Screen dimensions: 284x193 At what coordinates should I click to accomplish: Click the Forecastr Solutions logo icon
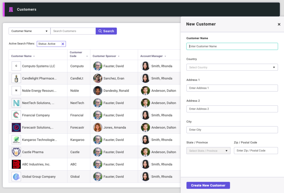pyautogui.click(x=16, y=127)
